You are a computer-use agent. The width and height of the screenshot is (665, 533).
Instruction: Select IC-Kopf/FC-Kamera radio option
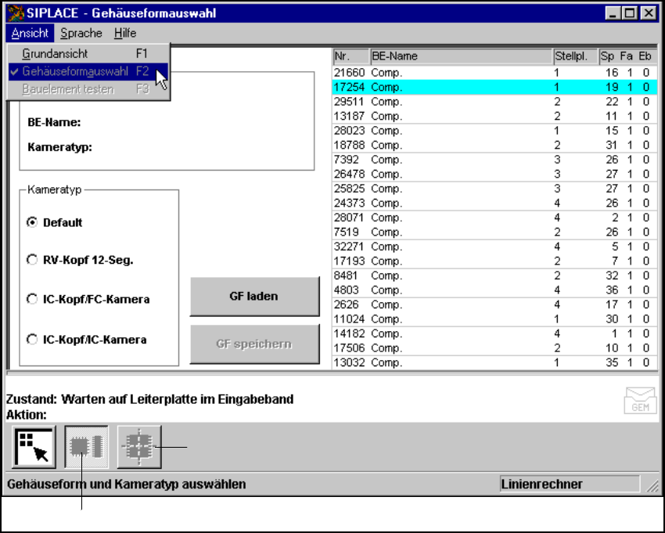point(32,299)
